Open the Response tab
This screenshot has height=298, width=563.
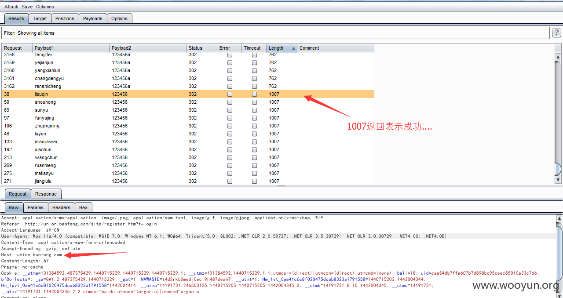pyautogui.click(x=46, y=194)
